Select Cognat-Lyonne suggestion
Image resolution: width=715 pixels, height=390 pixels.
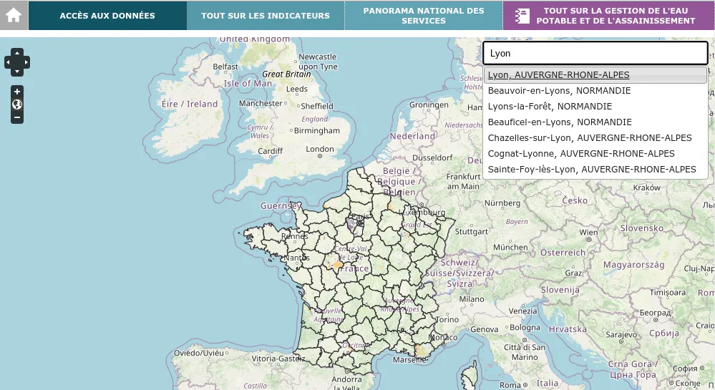(x=595, y=154)
